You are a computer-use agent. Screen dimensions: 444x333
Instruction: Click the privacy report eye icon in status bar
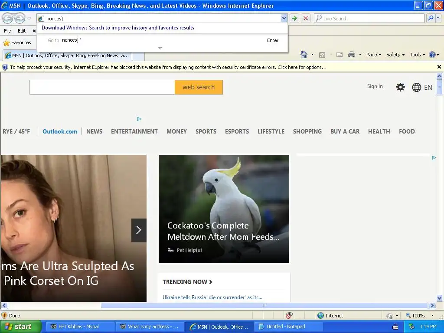tap(289, 316)
